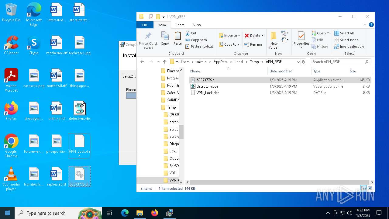Select the Google Chrome desktop shortcut
Screen dimensions: 389x219
point(11,146)
